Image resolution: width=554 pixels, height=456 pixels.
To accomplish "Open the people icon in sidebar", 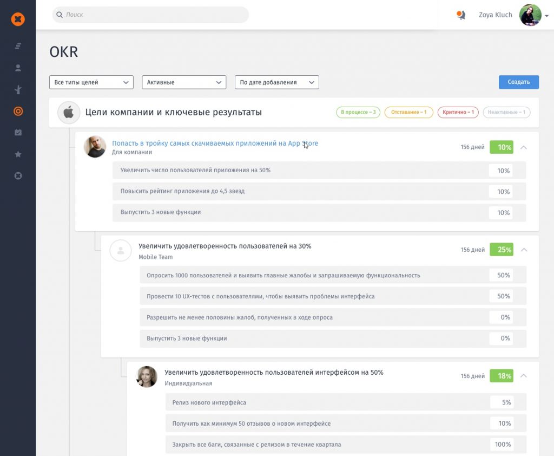I will pyautogui.click(x=18, y=68).
